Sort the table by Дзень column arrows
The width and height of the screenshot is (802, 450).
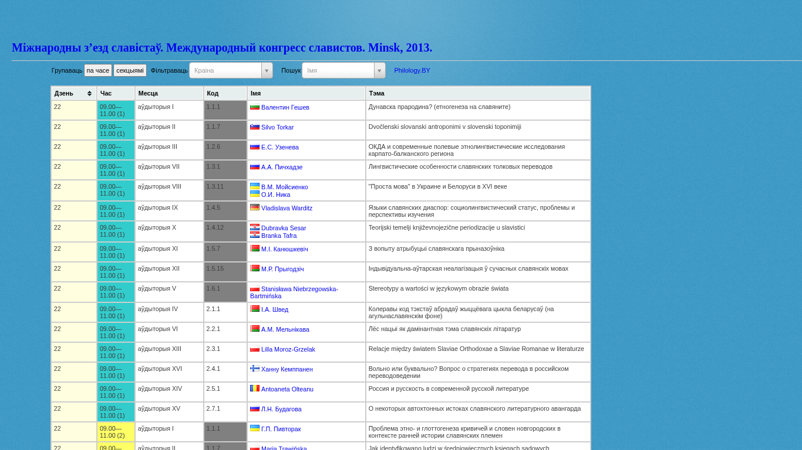point(89,93)
